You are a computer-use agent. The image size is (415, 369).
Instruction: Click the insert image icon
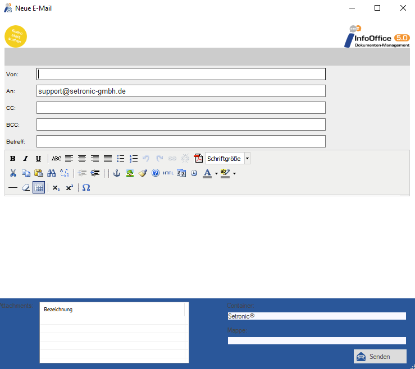tap(130, 173)
